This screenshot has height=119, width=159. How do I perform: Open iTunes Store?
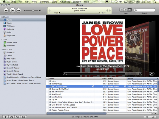12,43
